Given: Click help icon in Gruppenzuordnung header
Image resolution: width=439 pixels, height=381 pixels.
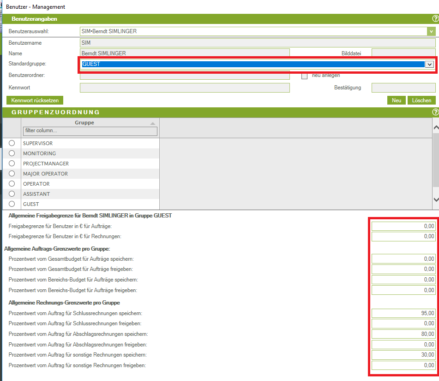Looking at the screenshot, I should (435, 112).
